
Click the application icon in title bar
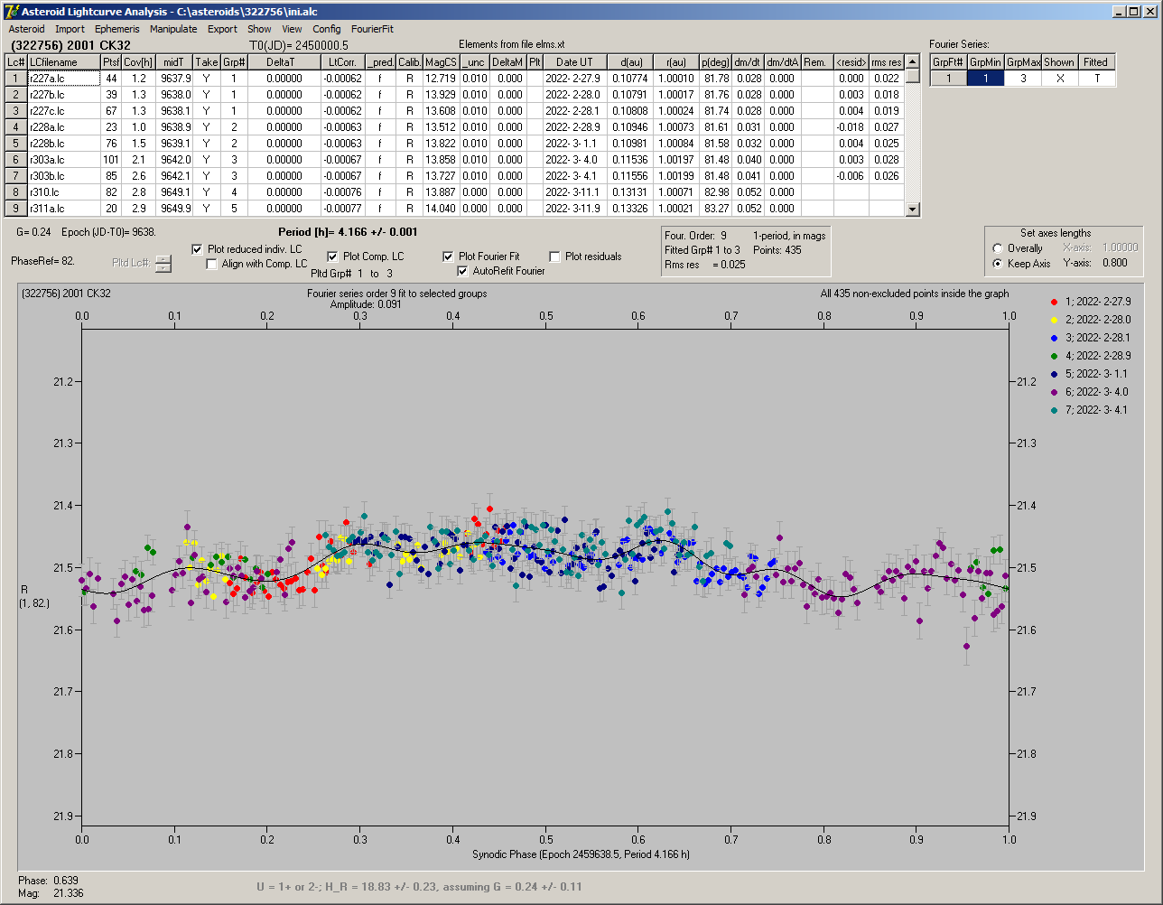(x=12, y=12)
